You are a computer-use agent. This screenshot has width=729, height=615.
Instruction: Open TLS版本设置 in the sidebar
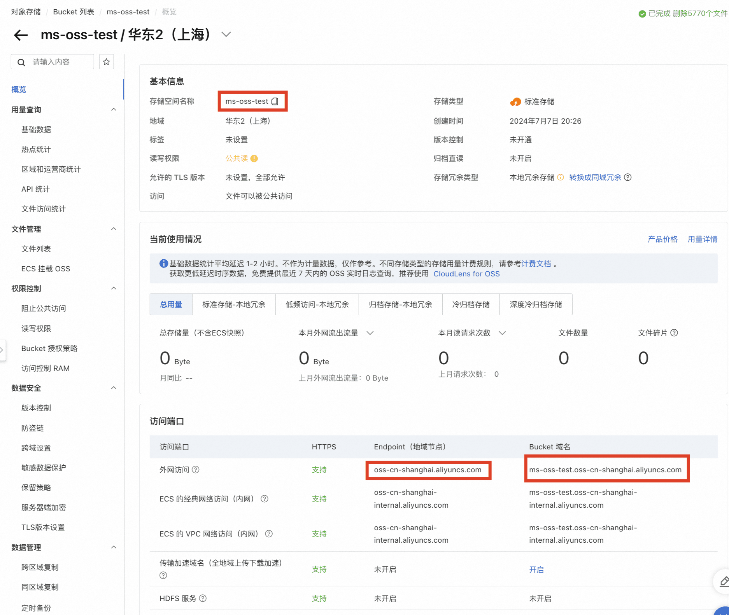(43, 527)
